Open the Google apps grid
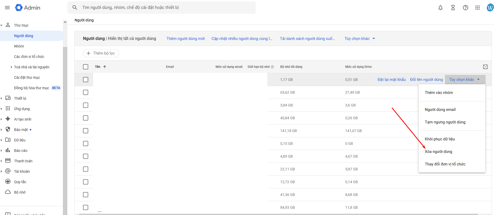The height and width of the screenshot is (215, 494). coord(478,8)
